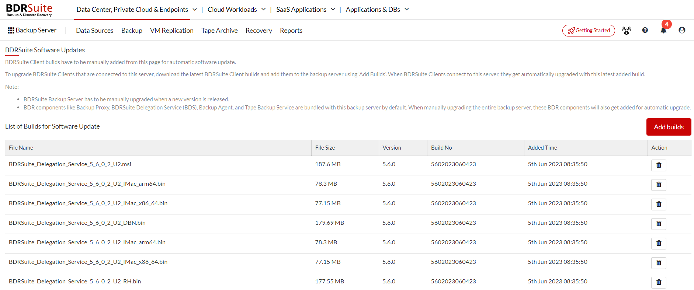Click the Backup Server label
The image size is (694, 290).
click(36, 30)
